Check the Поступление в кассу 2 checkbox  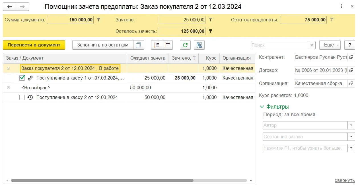click(x=22, y=97)
